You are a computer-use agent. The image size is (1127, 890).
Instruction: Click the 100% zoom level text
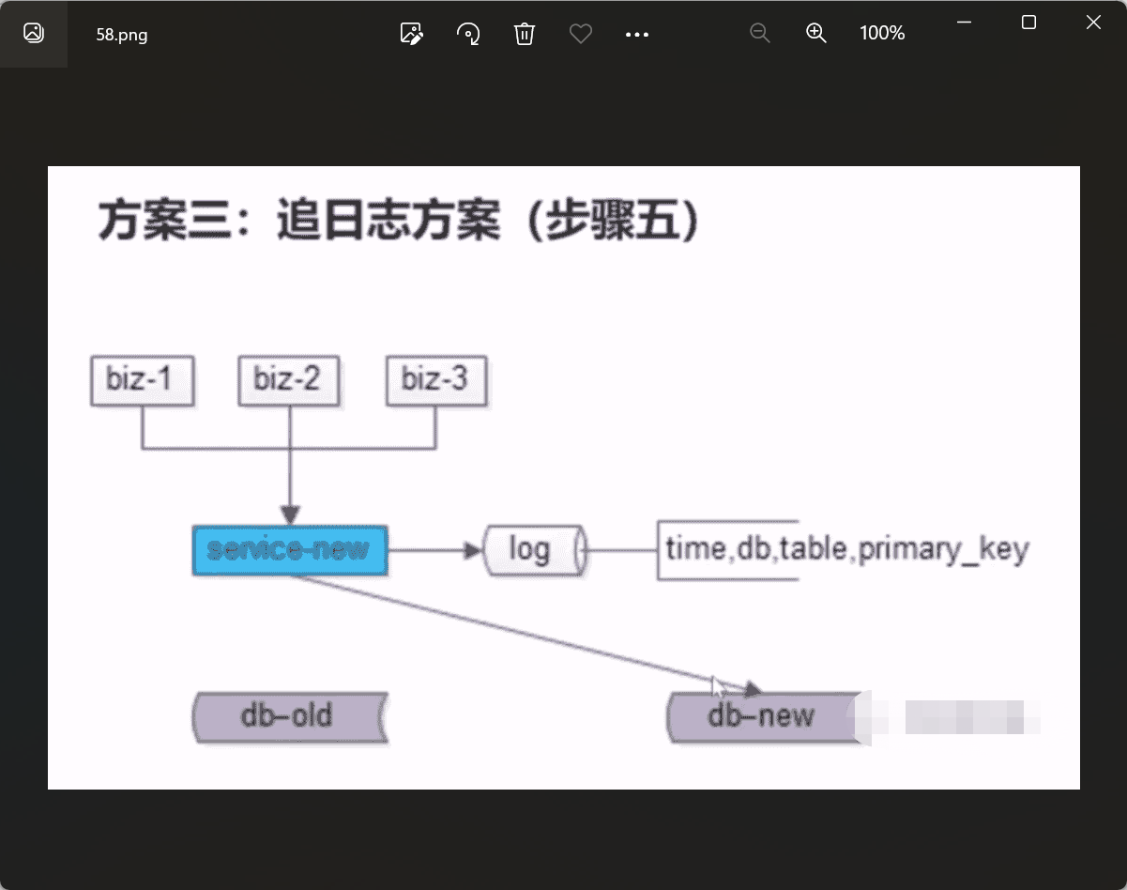882,33
